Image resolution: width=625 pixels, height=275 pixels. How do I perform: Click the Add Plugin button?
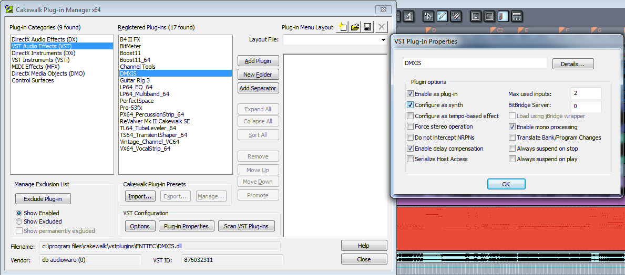coord(258,61)
